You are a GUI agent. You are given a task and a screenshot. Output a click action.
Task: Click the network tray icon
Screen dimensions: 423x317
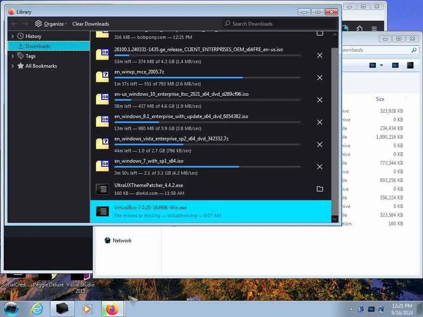coord(371,309)
